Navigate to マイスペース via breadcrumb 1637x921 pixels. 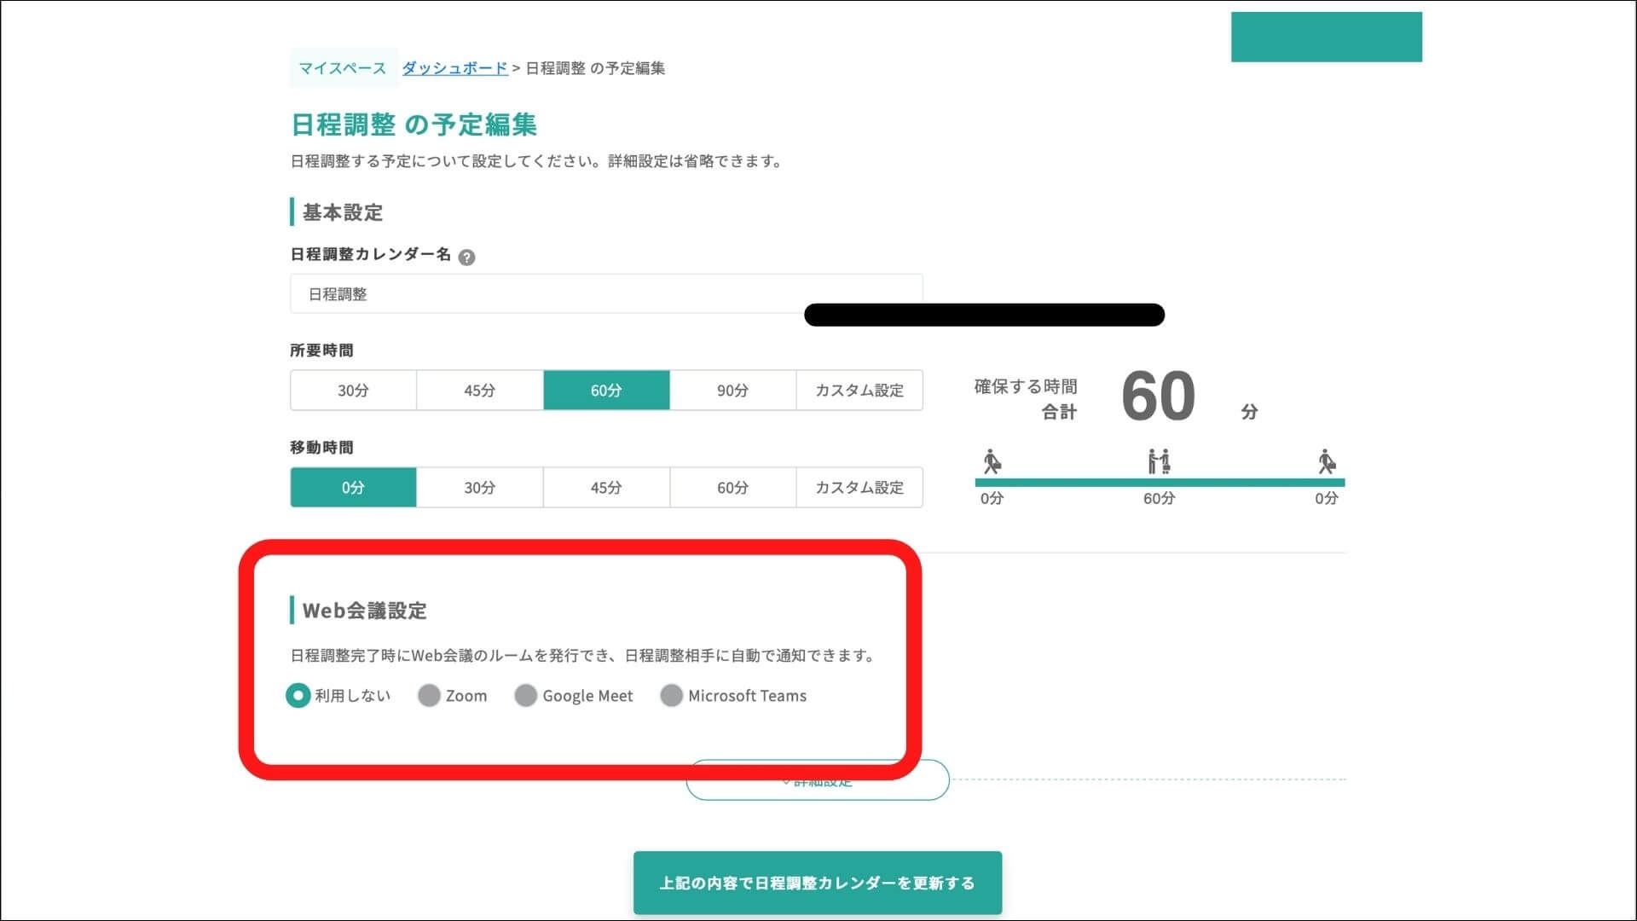pos(341,68)
